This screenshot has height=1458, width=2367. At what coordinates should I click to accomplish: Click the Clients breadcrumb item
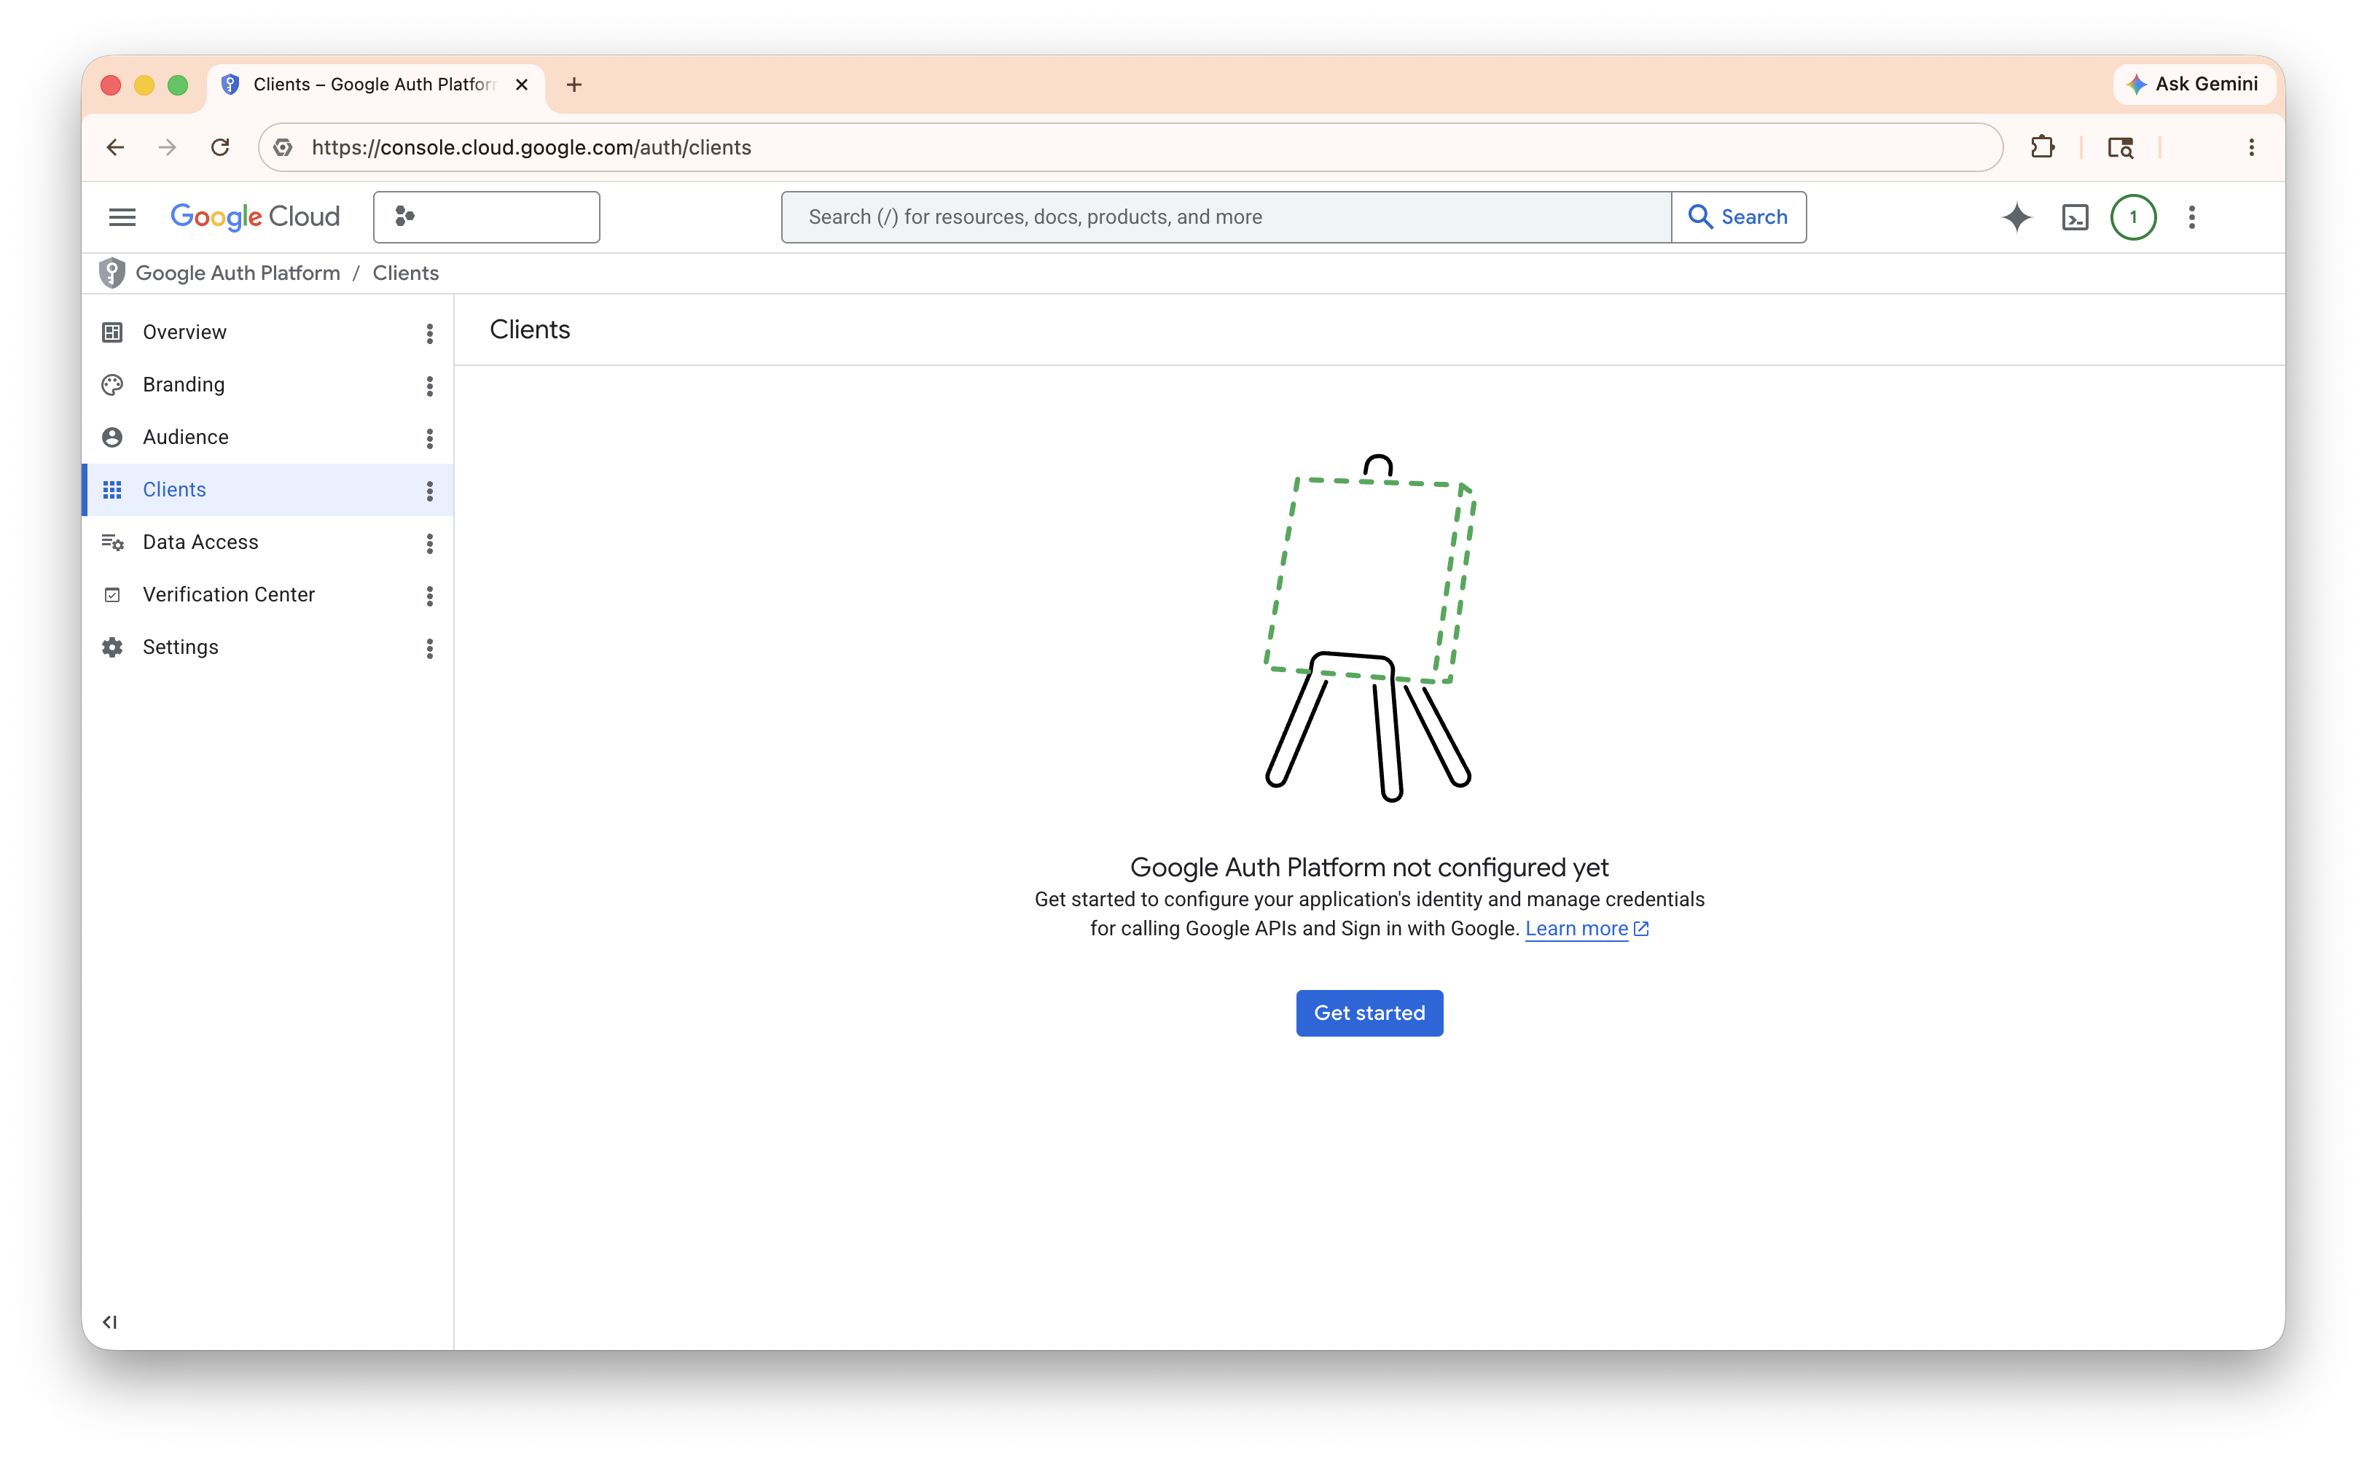coord(406,273)
